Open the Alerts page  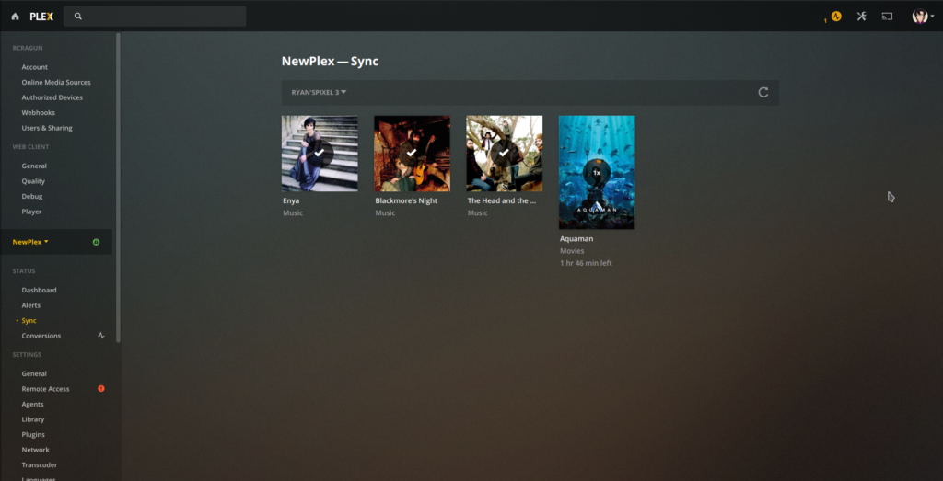click(x=31, y=305)
